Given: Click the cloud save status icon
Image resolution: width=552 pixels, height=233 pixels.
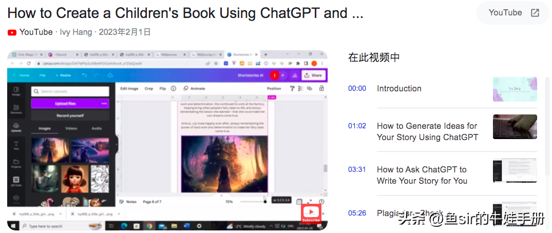Looking at the screenshot, I should 110,75.
